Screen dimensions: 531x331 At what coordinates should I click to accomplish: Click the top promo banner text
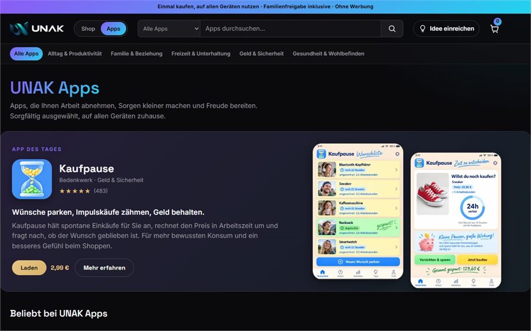265,6
